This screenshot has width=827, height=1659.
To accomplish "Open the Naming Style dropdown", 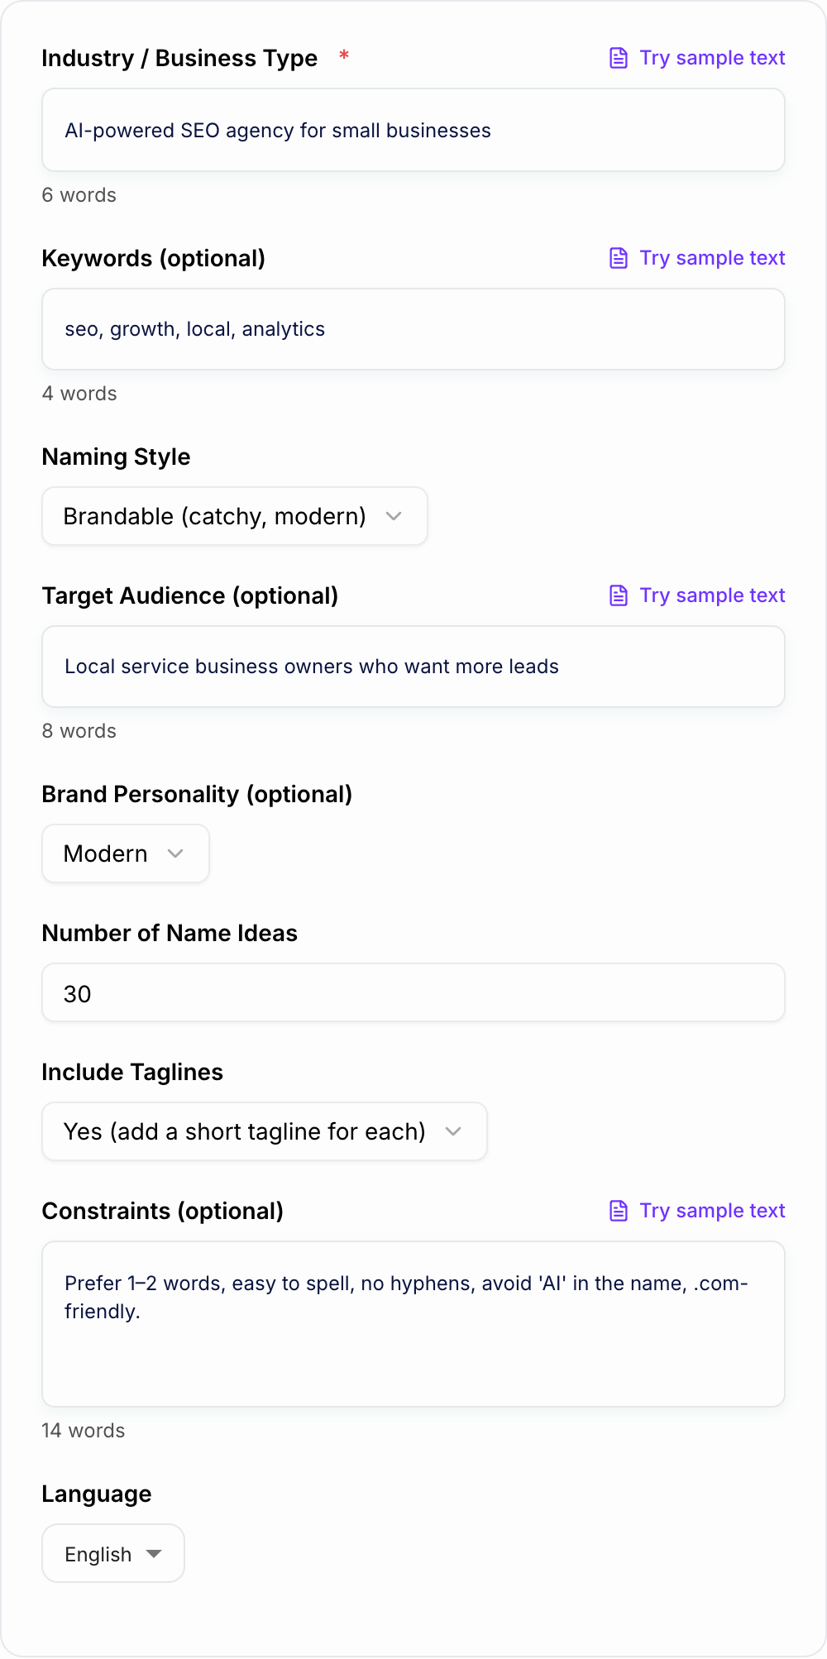I will pyautogui.click(x=235, y=516).
